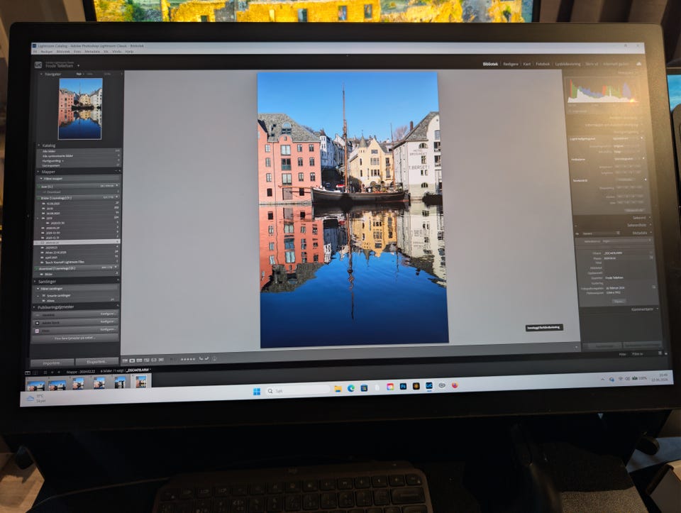Rotate photo right using toolbar icon
Image resolution: width=681 pixels, height=513 pixels.
(x=206, y=359)
